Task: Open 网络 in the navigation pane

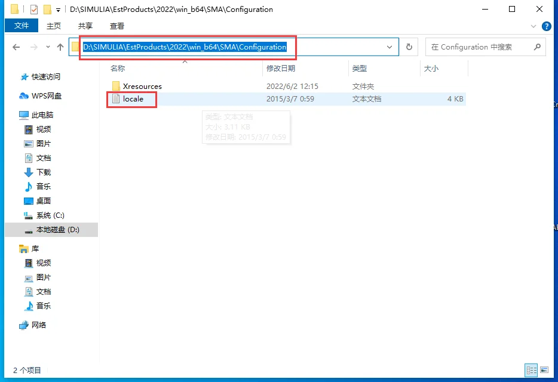Action: (38, 325)
